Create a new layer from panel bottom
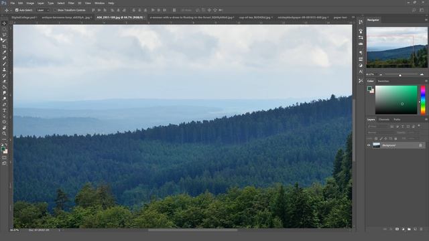 pyautogui.click(x=415, y=229)
